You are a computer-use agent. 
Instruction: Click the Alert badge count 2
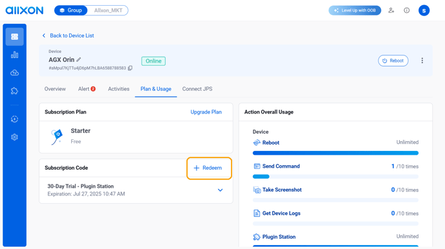[x=93, y=89]
